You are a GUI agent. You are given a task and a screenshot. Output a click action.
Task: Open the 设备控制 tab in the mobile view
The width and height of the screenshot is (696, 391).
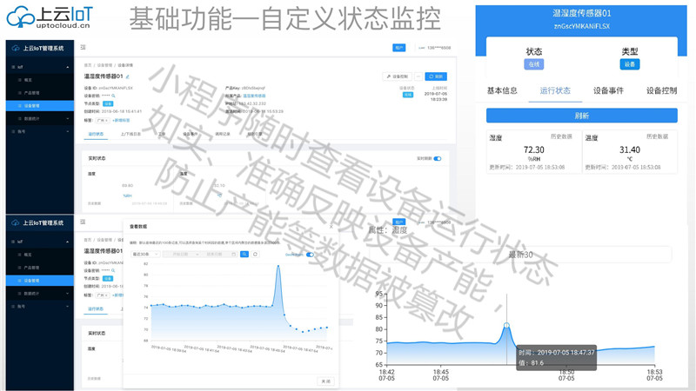[660, 90]
